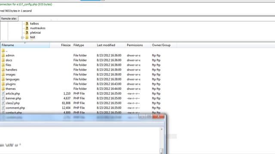Screen dimensions: 275x154
Task: Sort by the Filetype column header
Action: point(84,45)
